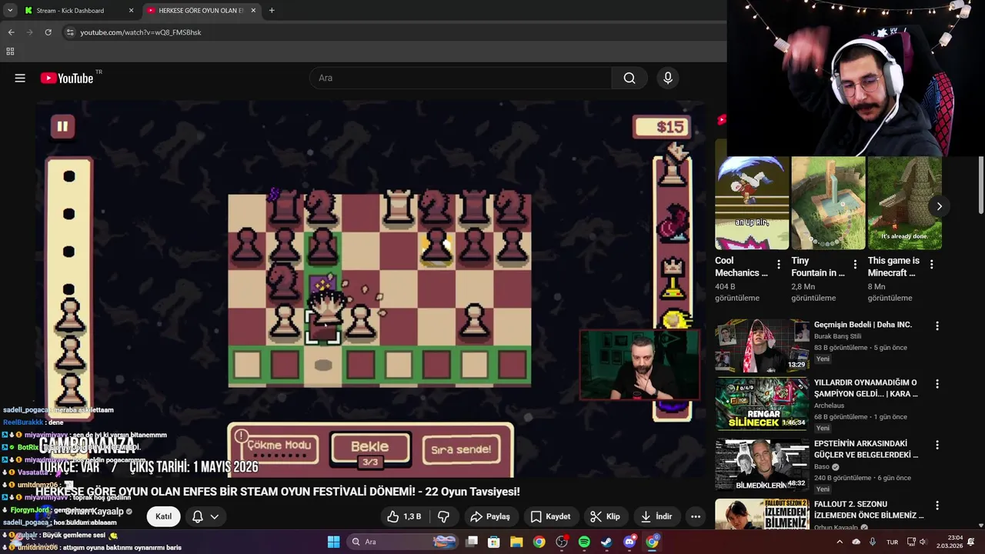Open Discord from the taskbar
This screenshot has height=554, width=985.
pos(629,542)
